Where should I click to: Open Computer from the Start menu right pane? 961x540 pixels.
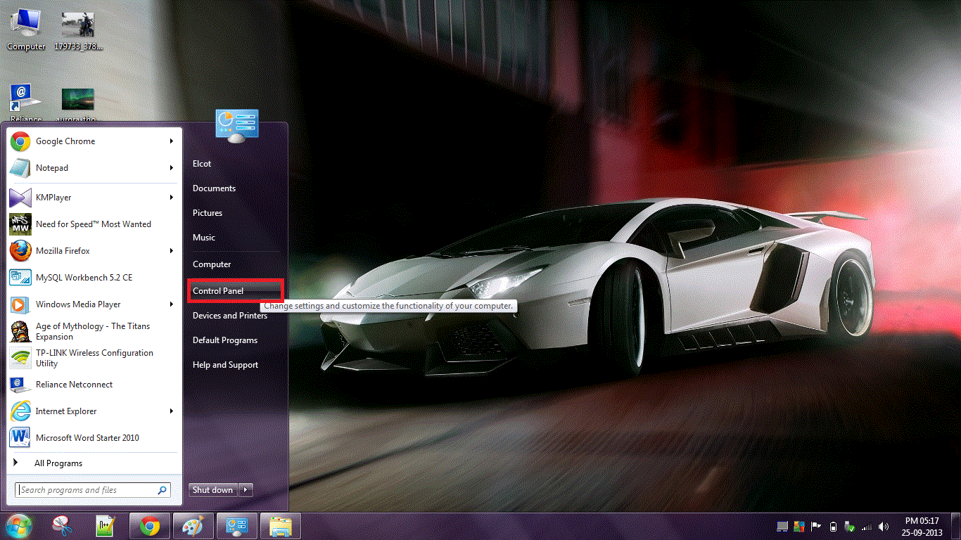212,264
